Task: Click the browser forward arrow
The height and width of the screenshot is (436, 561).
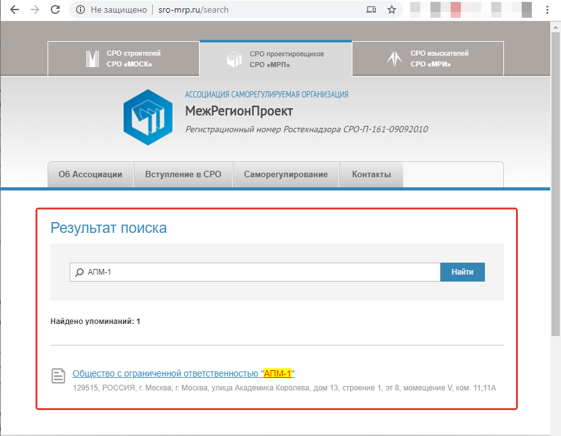Action: point(35,9)
